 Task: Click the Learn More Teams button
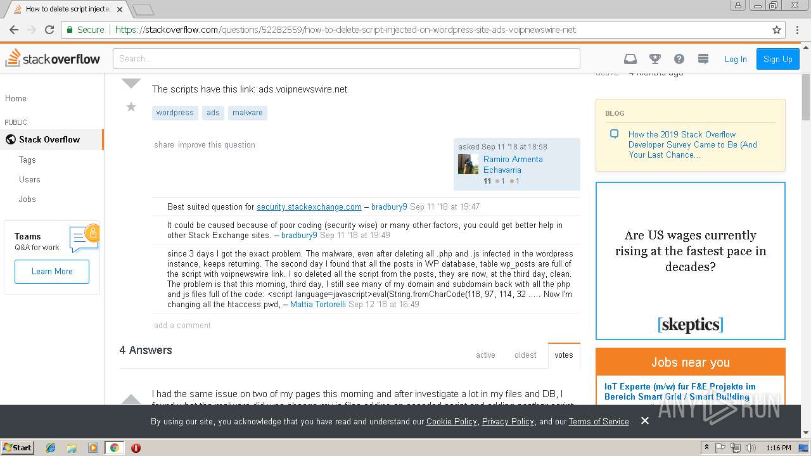tap(52, 271)
